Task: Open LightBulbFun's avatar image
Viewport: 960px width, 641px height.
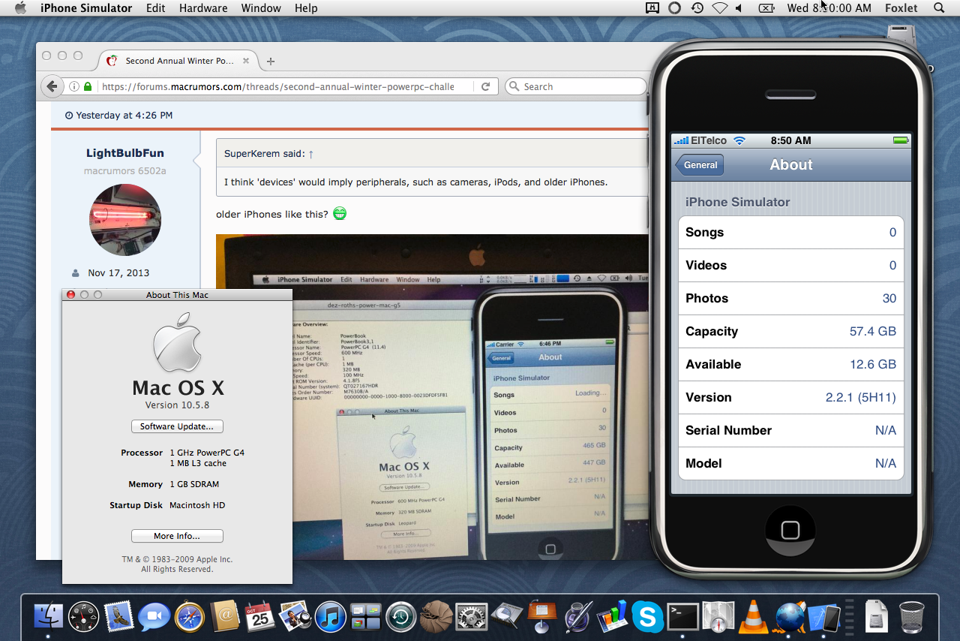Action: (125, 220)
